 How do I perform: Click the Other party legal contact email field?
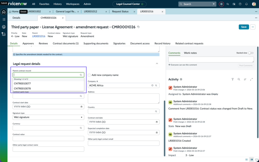[124, 143]
